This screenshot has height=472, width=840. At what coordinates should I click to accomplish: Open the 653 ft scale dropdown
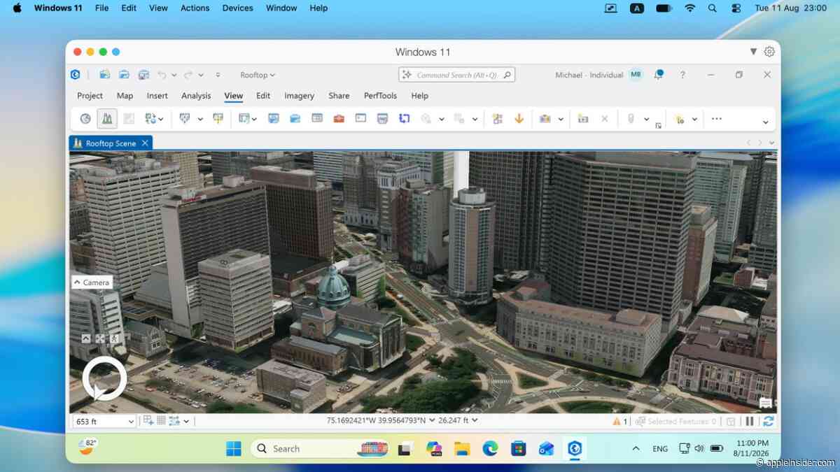point(131,422)
